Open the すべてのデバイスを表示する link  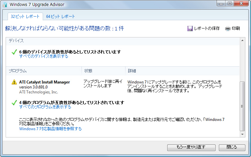(x=43, y=56)
